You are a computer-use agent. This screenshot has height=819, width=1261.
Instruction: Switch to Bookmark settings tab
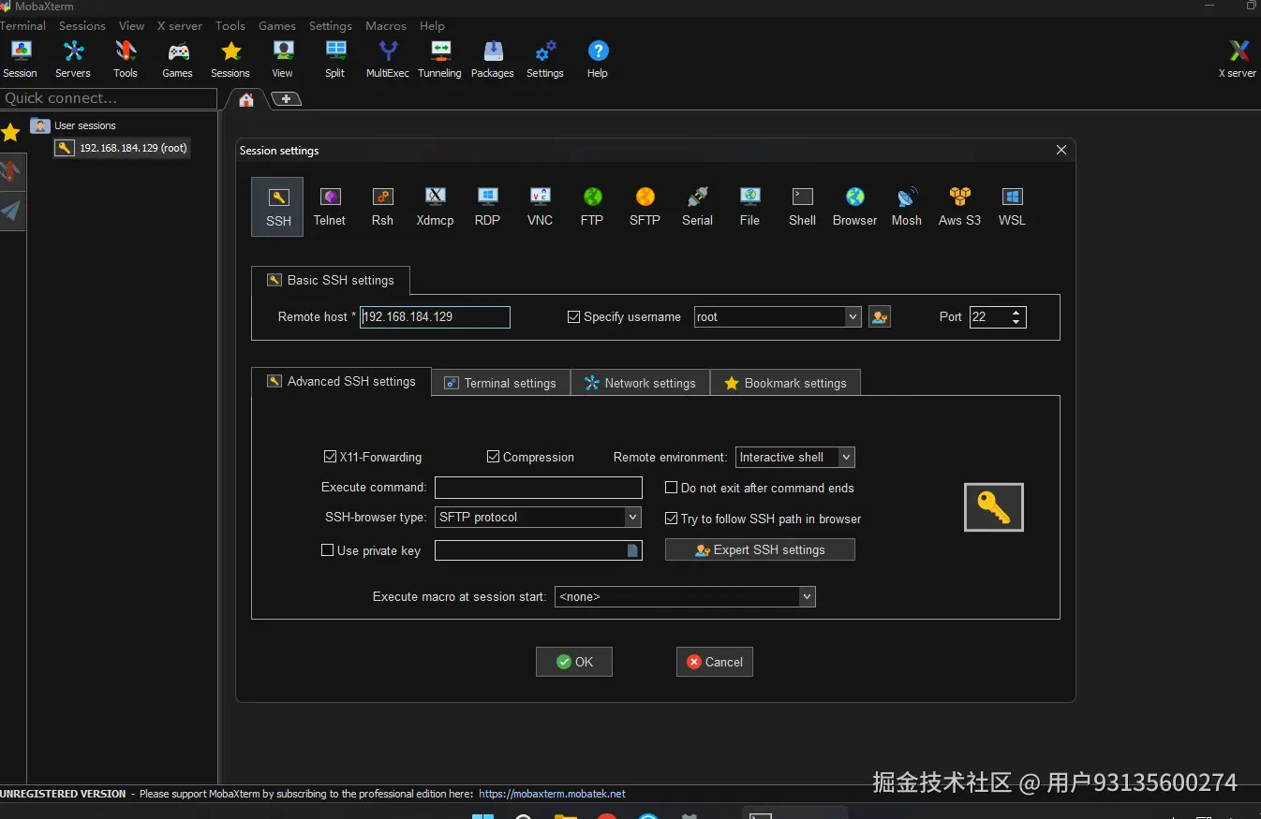pos(785,383)
